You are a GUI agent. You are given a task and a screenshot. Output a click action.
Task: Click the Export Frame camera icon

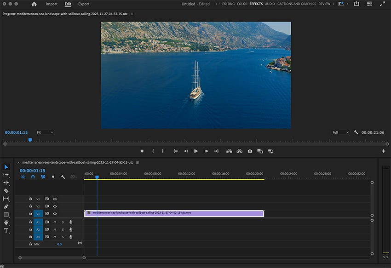(250, 151)
